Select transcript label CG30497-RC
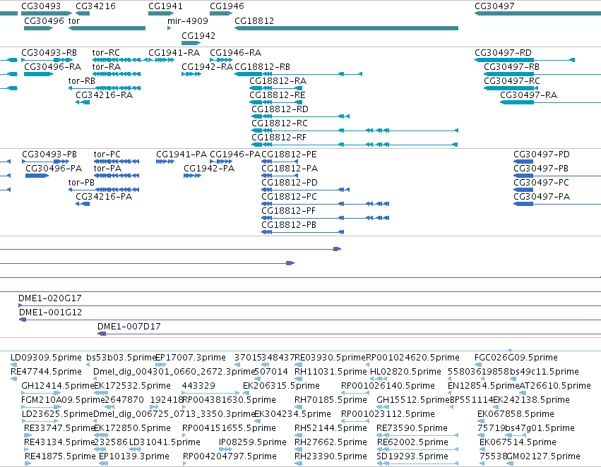Image resolution: width=601 pixels, height=467 pixels. tap(512, 81)
